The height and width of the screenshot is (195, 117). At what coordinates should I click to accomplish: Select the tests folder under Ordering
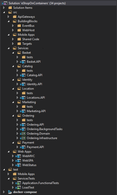[x=30, y=120]
